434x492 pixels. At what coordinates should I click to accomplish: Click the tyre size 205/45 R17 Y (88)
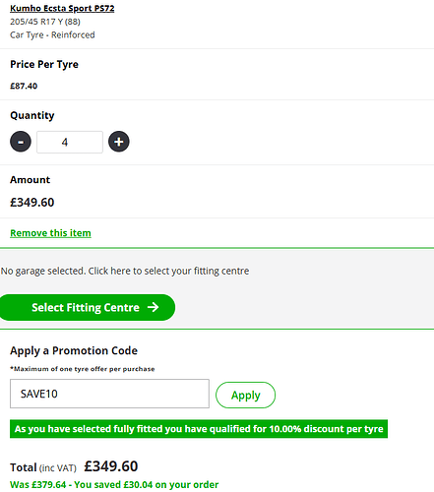coord(45,22)
